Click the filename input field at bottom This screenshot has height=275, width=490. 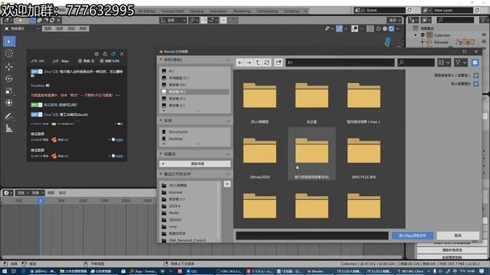312,235
